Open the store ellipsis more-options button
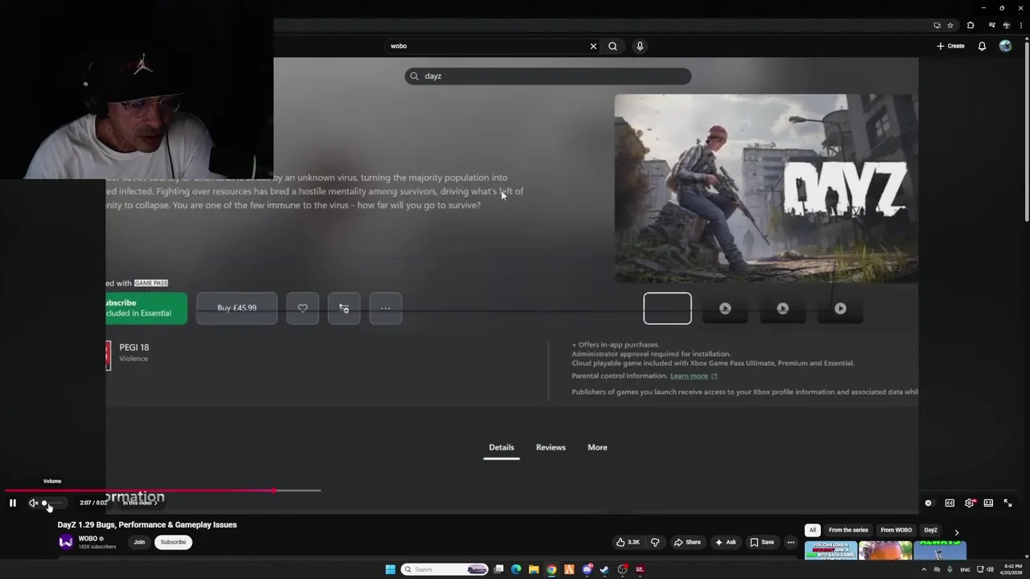The height and width of the screenshot is (579, 1030). tap(385, 308)
